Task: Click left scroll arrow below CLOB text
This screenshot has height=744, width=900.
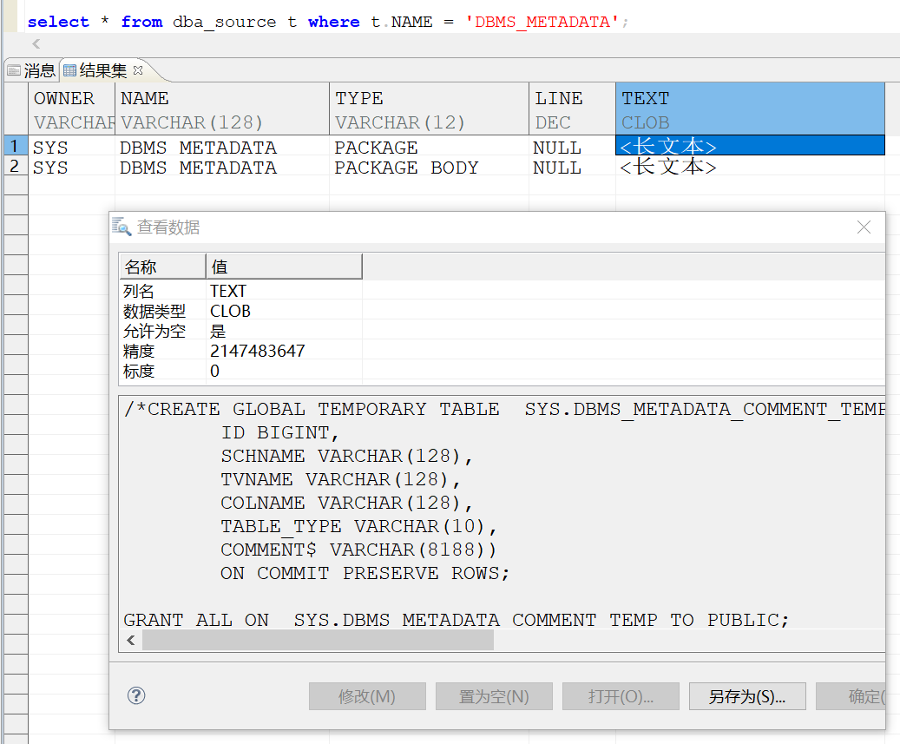Action: tap(131, 641)
